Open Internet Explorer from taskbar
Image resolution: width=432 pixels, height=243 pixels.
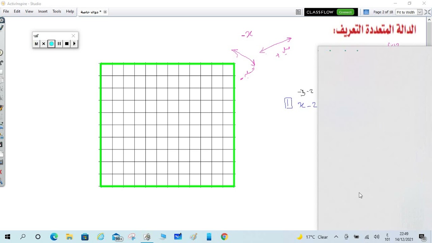pyautogui.click(x=101, y=237)
